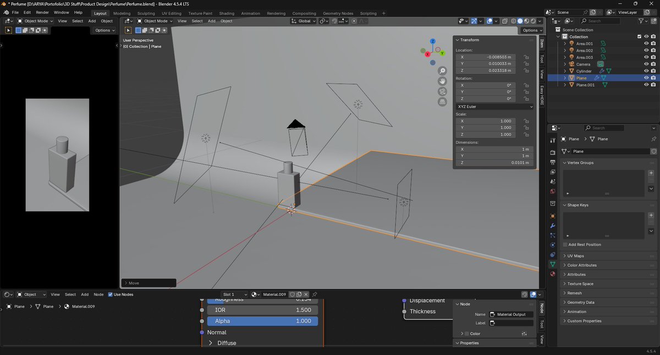Screen dimensions: 660x355
Task: Lock the Rotation Z transform value
Action: [526, 99]
